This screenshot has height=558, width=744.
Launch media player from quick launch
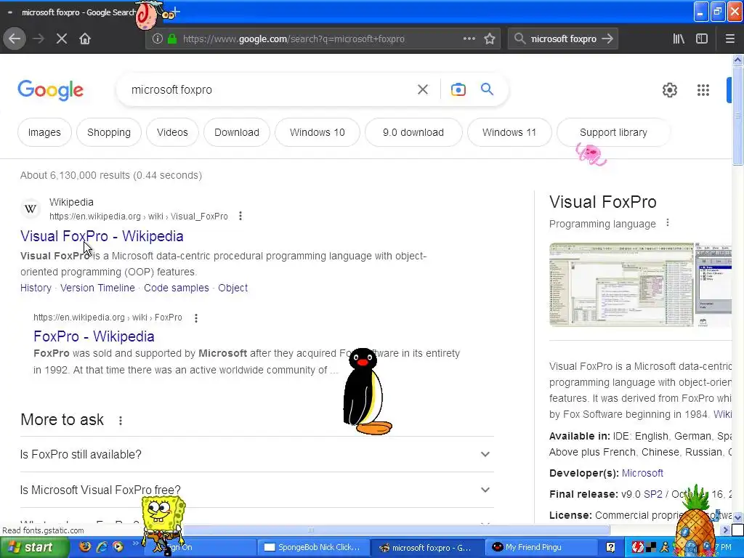click(118, 546)
